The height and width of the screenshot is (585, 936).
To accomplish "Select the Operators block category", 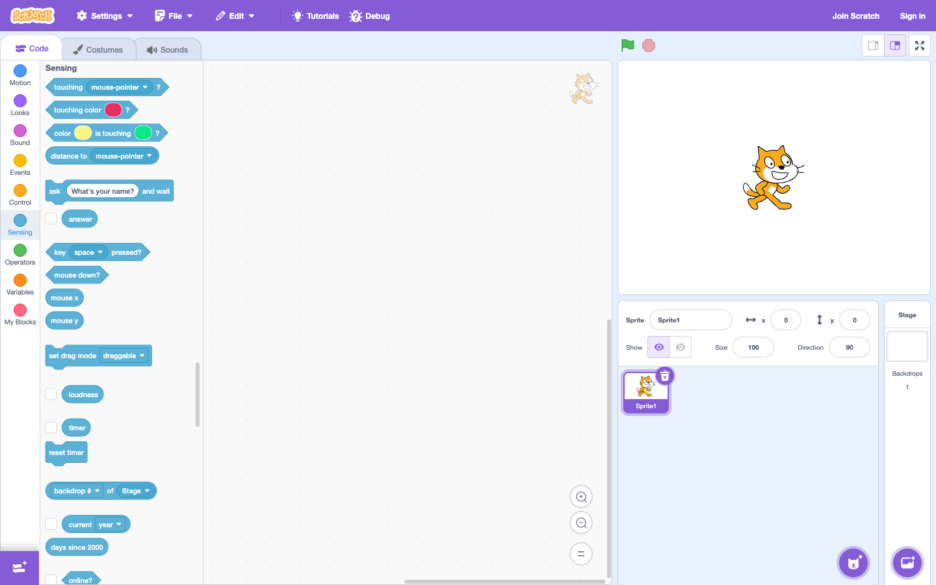I will click(20, 255).
